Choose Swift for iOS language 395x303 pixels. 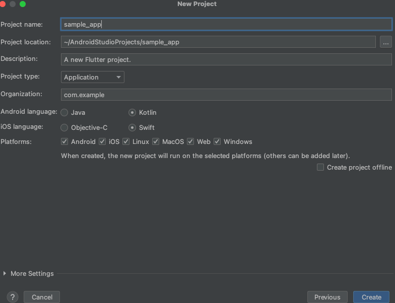[x=132, y=128]
